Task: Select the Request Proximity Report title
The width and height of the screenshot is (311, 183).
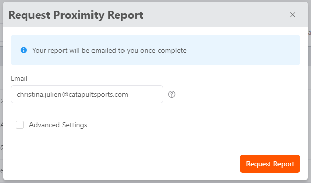Action: 76,15
